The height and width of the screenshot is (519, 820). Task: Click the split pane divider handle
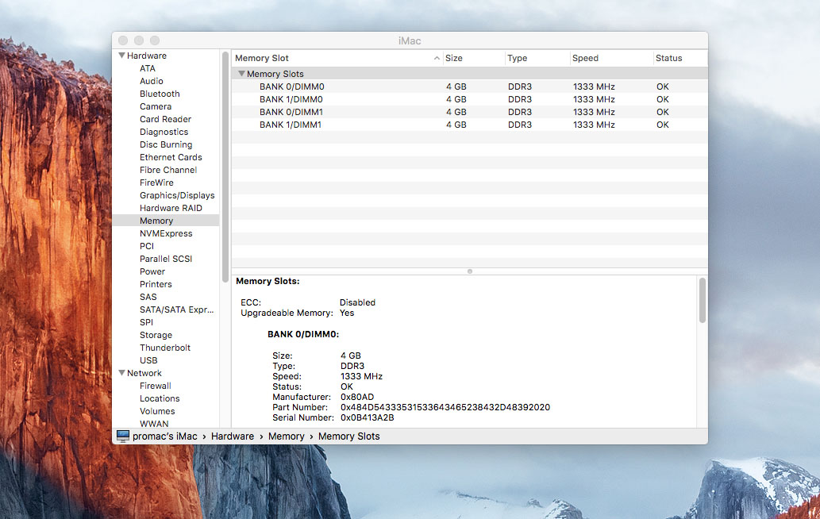click(470, 271)
